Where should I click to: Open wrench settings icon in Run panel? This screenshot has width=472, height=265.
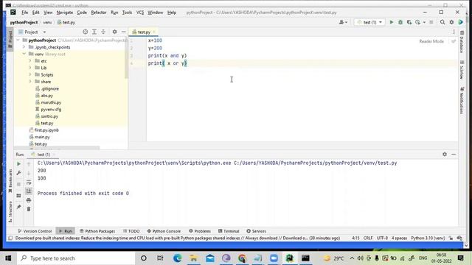(x=18, y=173)
